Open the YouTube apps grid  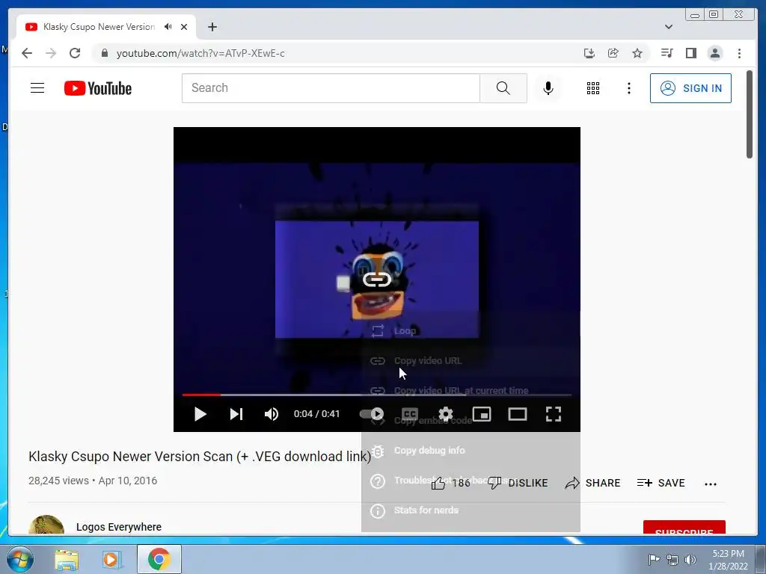pos(593,88)
